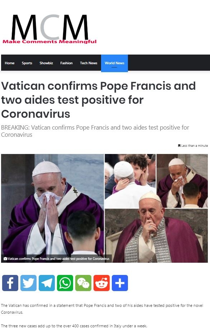
Task: Share the article via WhatsApp
Action: (65, 283)
